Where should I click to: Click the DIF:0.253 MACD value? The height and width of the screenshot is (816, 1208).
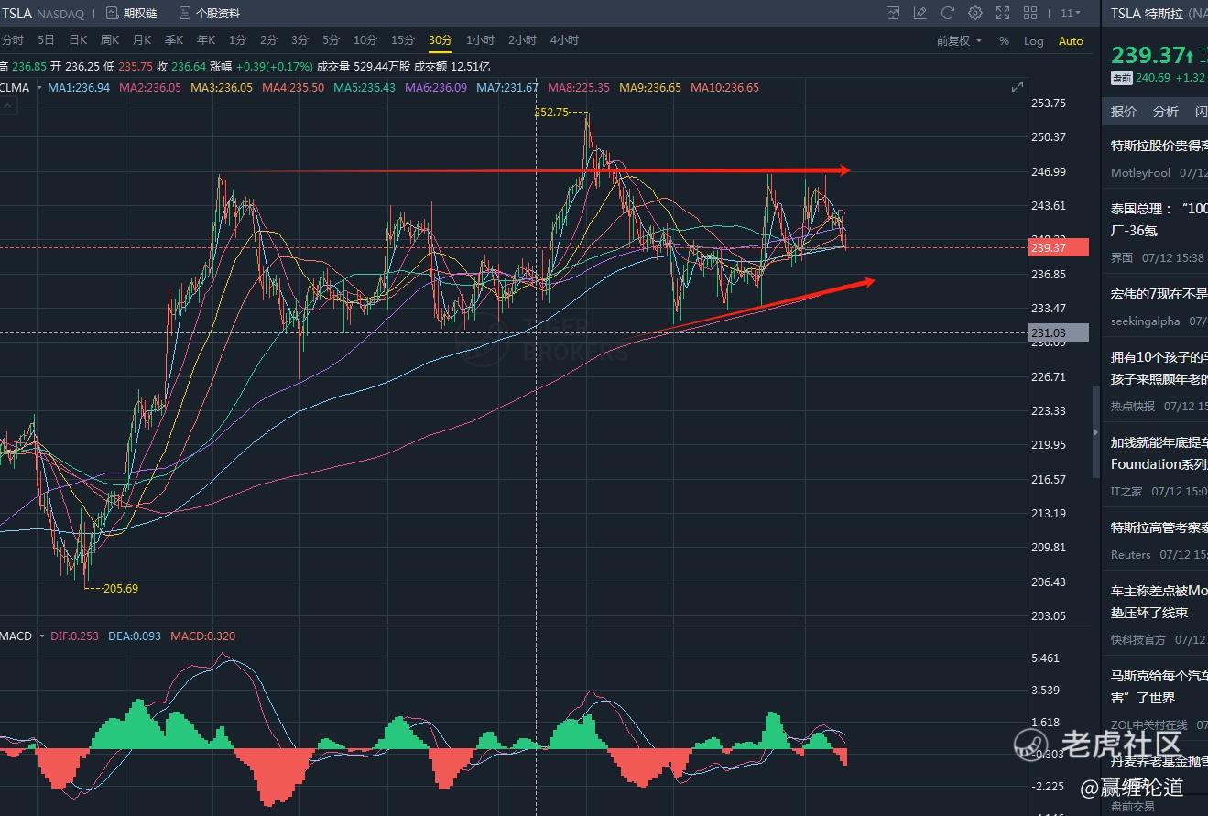coord(75,636)
